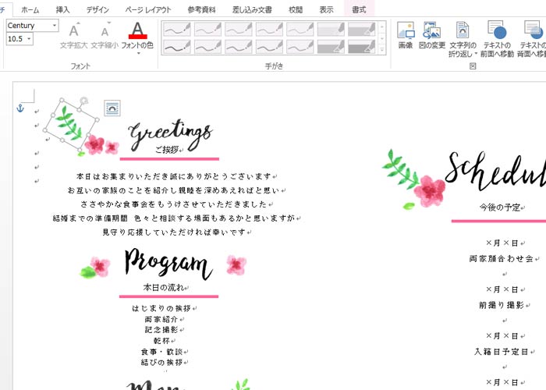This screenshot has height=390, width=546.
Task: Open the 10.5 font size dropdown
Action: click(30, 39)
